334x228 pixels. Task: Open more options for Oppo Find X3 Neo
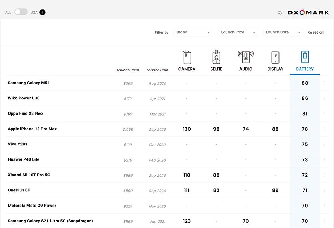324,114
